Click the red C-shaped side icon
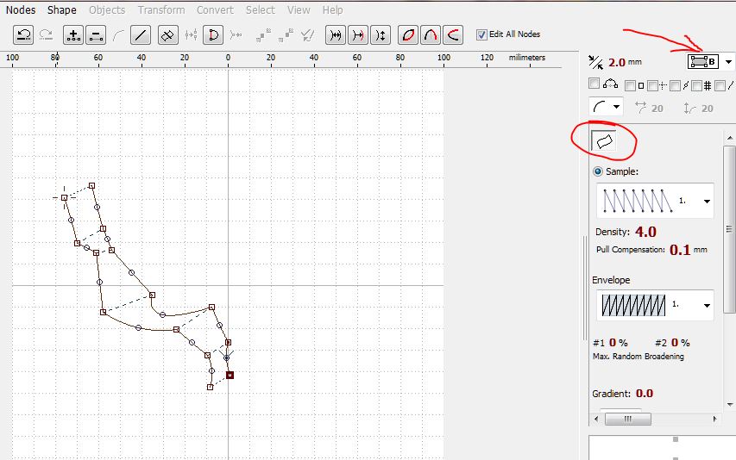Screen dimensions: 736x460 453,35
